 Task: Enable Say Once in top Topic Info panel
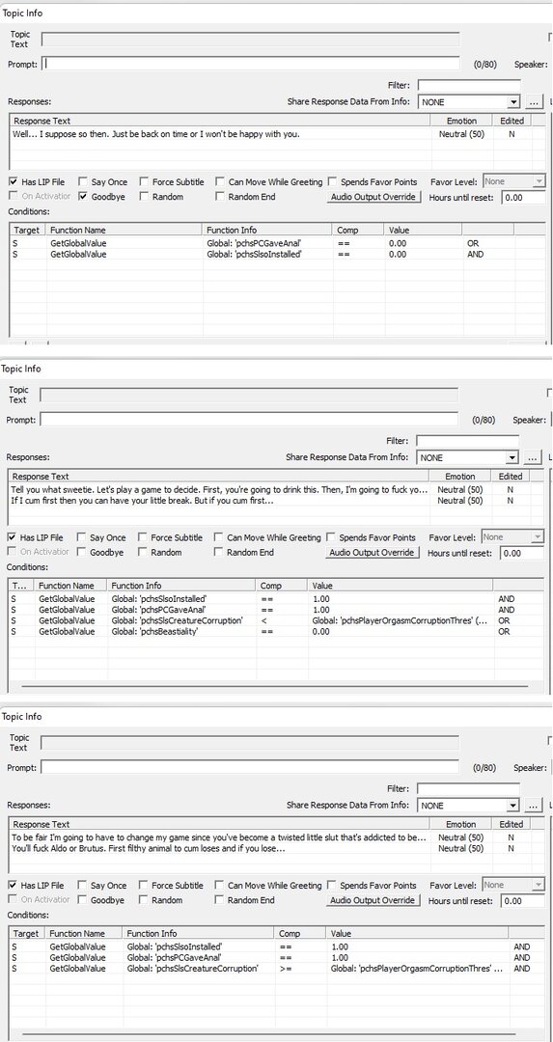82,181
